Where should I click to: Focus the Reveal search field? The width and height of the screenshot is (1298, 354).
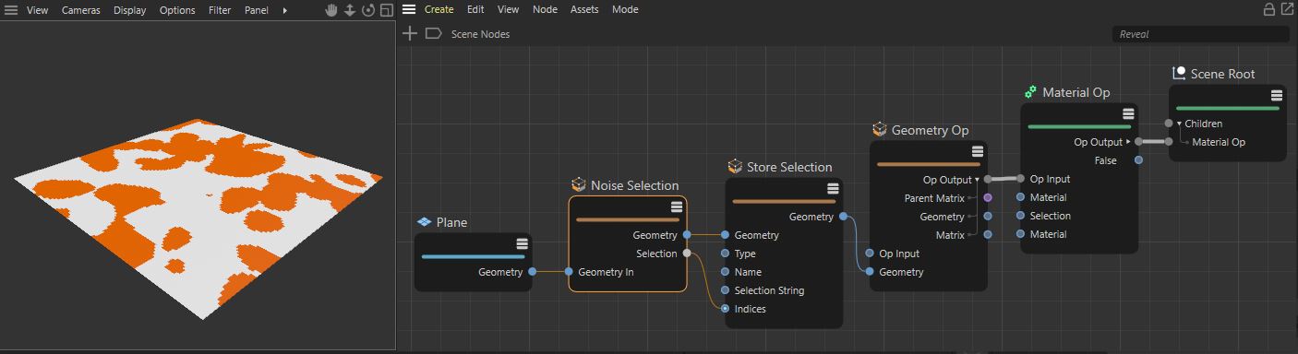[x=1200, y=34]
